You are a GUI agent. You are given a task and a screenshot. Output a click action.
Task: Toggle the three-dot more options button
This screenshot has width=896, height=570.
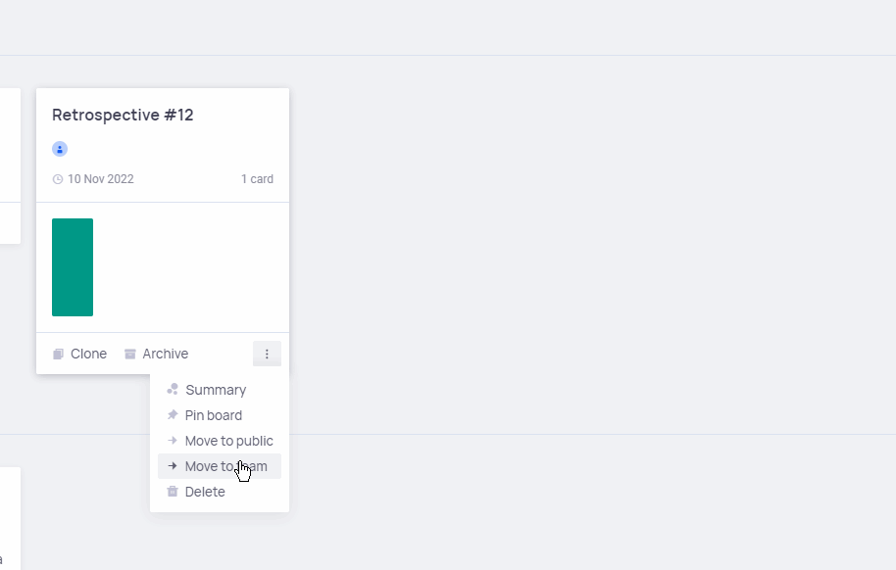(x=267, y=354)
